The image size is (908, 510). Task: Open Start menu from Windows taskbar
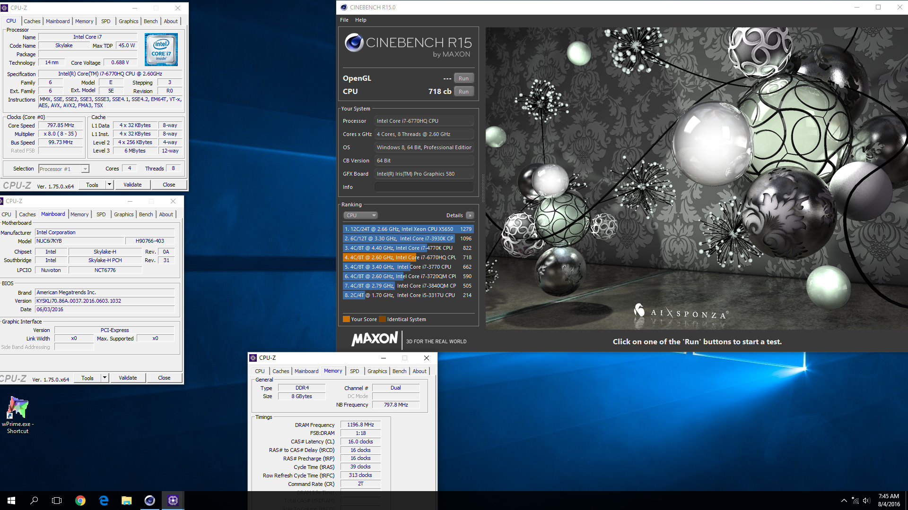pos(11,501)
